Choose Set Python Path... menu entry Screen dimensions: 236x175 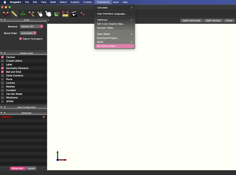tap(114, 46)
